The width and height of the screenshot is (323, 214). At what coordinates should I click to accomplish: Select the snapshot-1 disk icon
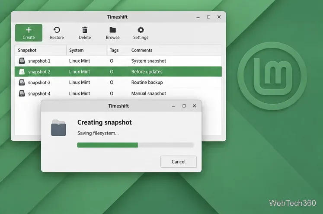tap(22, 61)
